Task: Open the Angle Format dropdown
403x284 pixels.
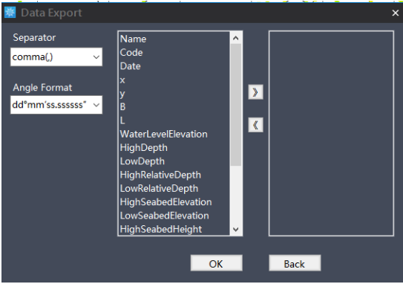Action: [x=56, y=105]
